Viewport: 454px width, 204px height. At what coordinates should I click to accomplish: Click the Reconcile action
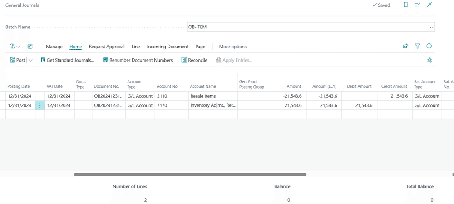point(194,60)
